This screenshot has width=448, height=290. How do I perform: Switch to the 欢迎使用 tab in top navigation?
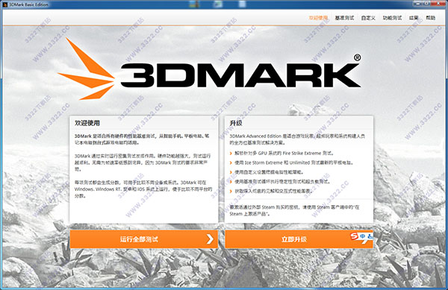(318, 18)
